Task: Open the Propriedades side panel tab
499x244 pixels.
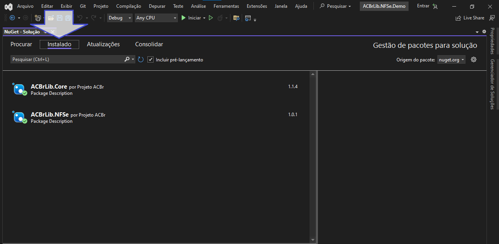Action: (x=492, y=41)
